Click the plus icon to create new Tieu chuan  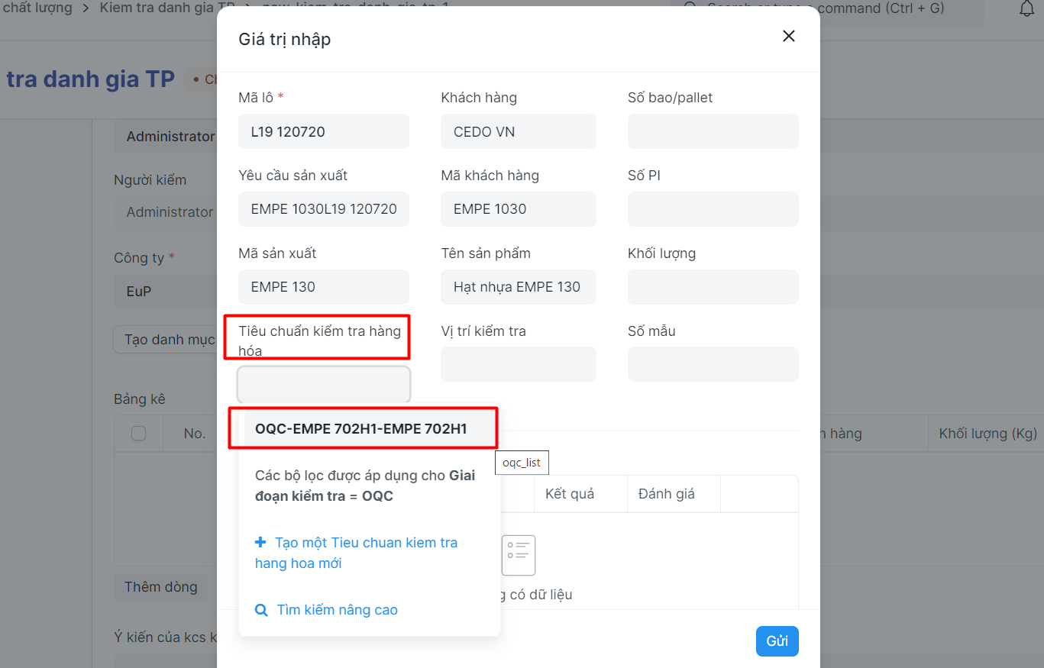point(260,543)
